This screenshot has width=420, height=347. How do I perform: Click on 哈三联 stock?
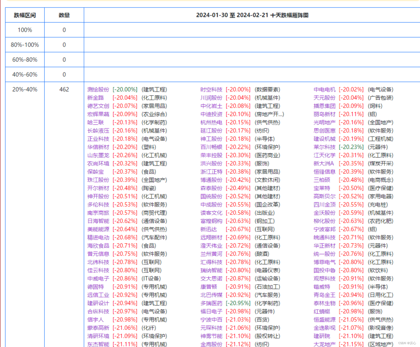(96, 122)
